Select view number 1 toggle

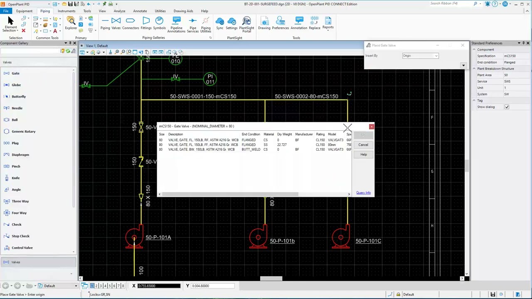(x=92, y=286)
